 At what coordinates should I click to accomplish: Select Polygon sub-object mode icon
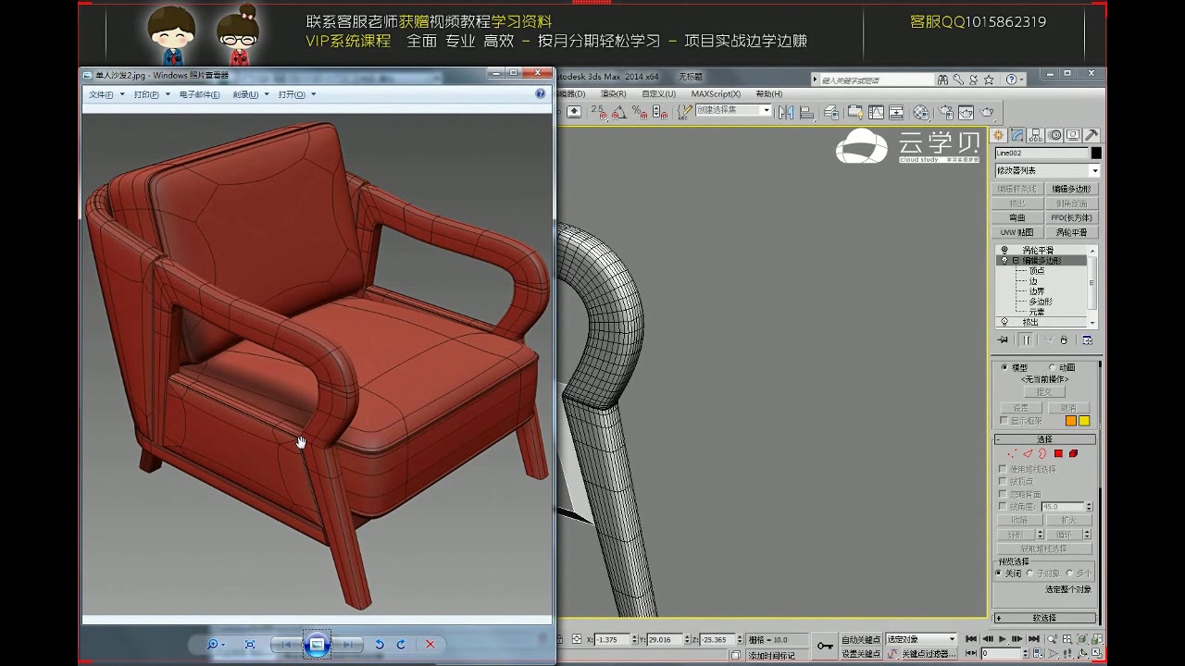[x=1058, y=453]
